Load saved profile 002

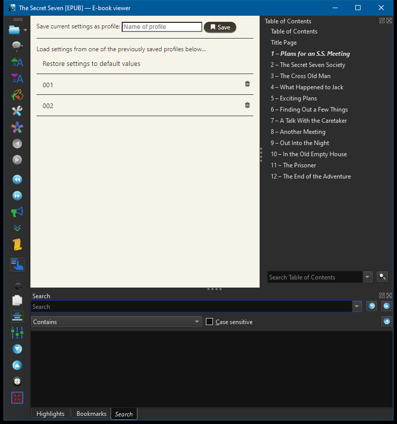coord(145,105)
